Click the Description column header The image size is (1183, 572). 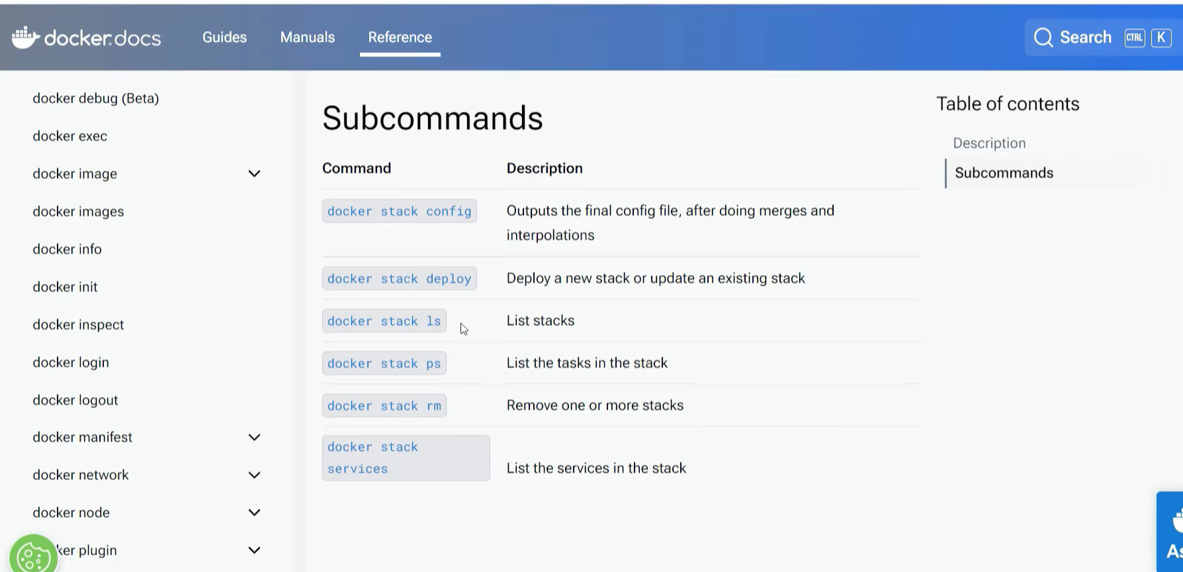click(545, 169)
